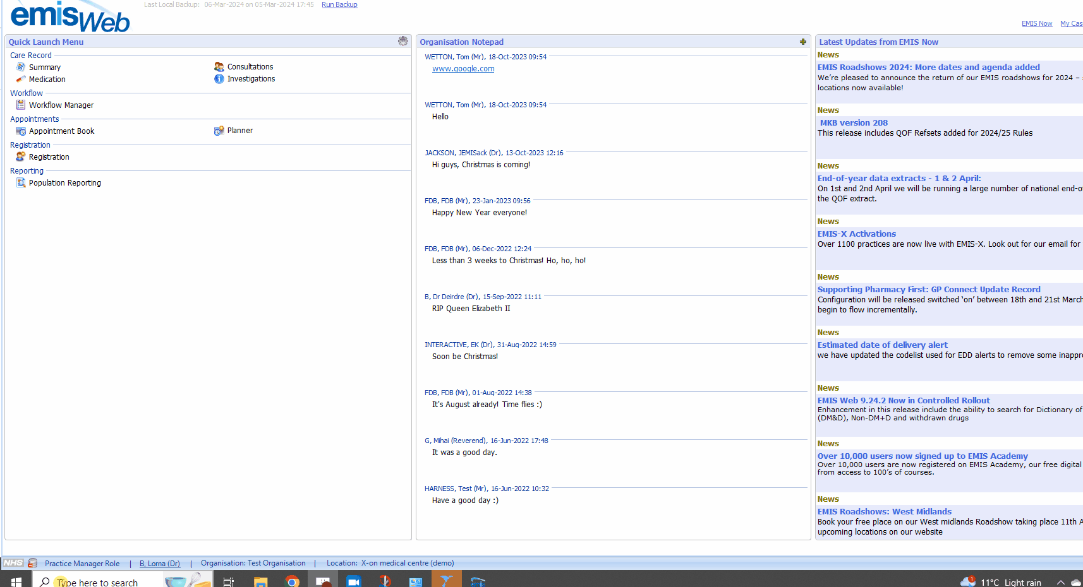Open Planner from the Appointments section
The width and height of the screenshot is (1083, 587).
[240, 131]
